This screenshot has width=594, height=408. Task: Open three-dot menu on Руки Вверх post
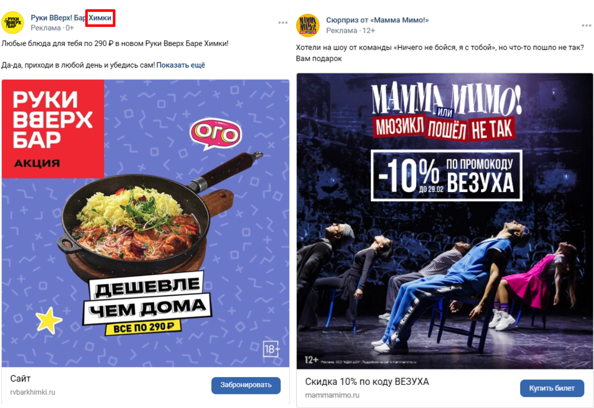coord(283,23)
